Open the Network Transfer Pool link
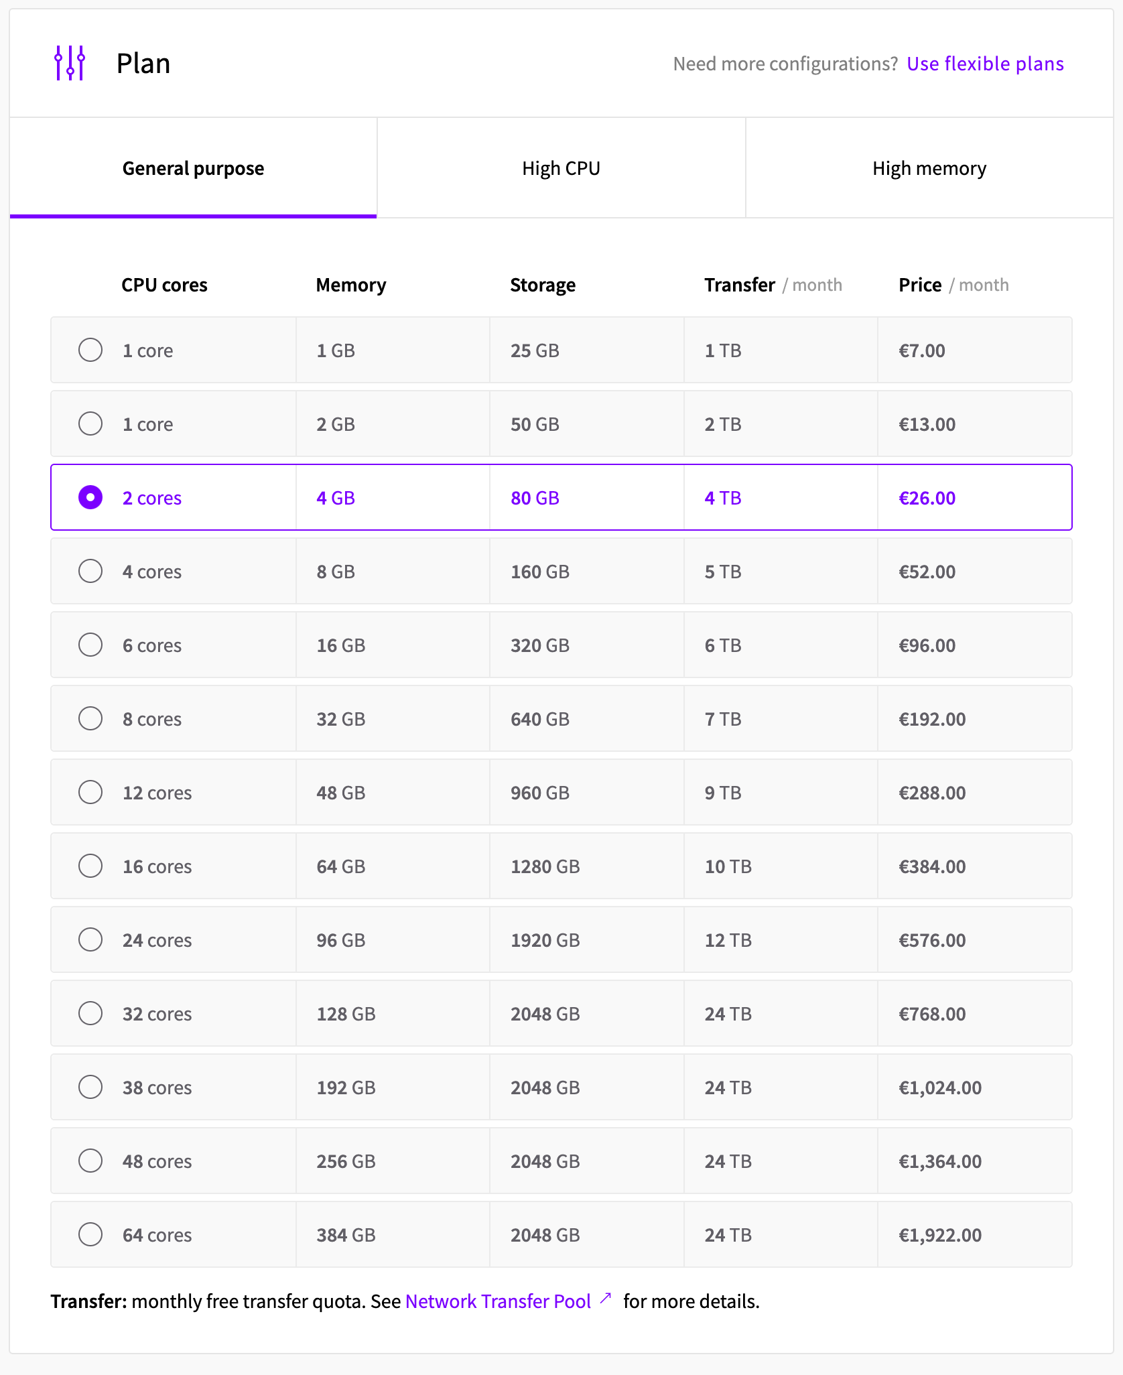 (499, 1301)
